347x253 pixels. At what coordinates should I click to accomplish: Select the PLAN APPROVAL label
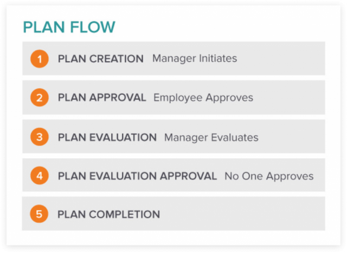[x=102, y=97]
